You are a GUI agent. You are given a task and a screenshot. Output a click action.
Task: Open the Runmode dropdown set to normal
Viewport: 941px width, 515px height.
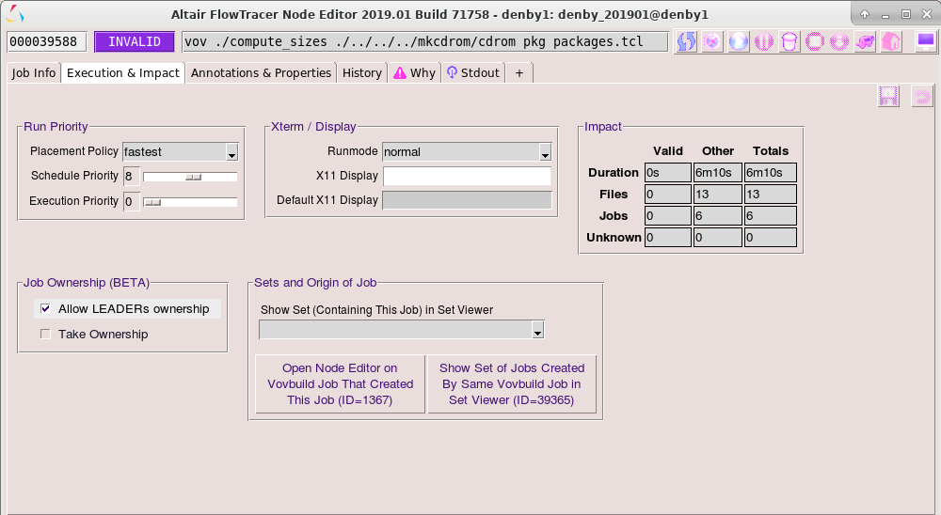click(545, 152)
